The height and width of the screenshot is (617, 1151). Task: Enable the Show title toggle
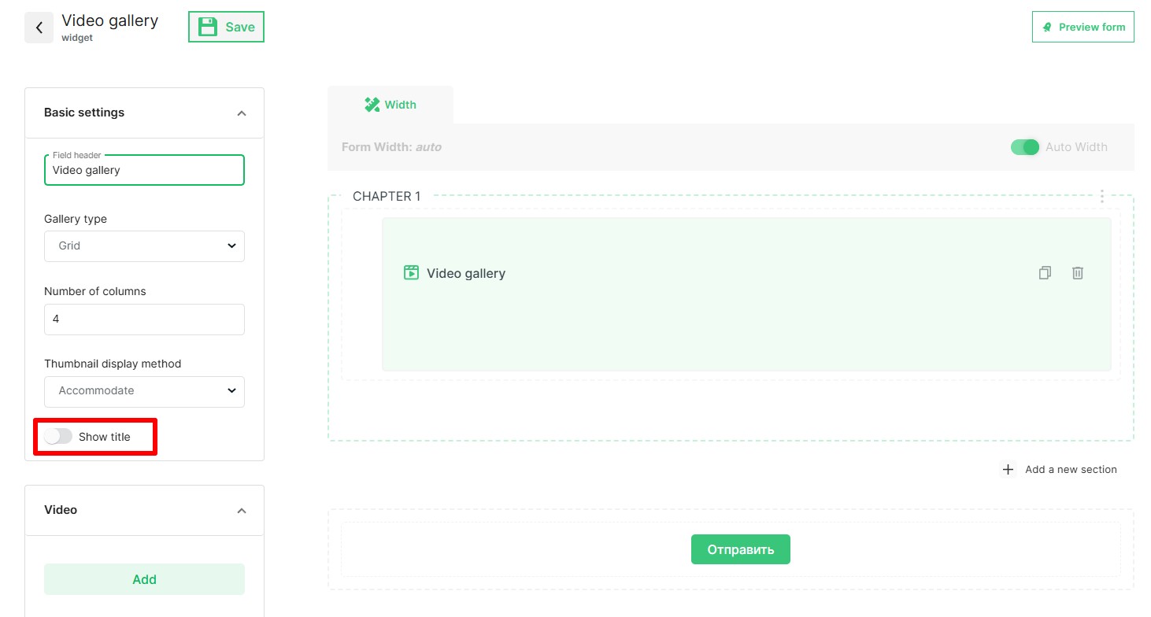(x=58, y=437)
